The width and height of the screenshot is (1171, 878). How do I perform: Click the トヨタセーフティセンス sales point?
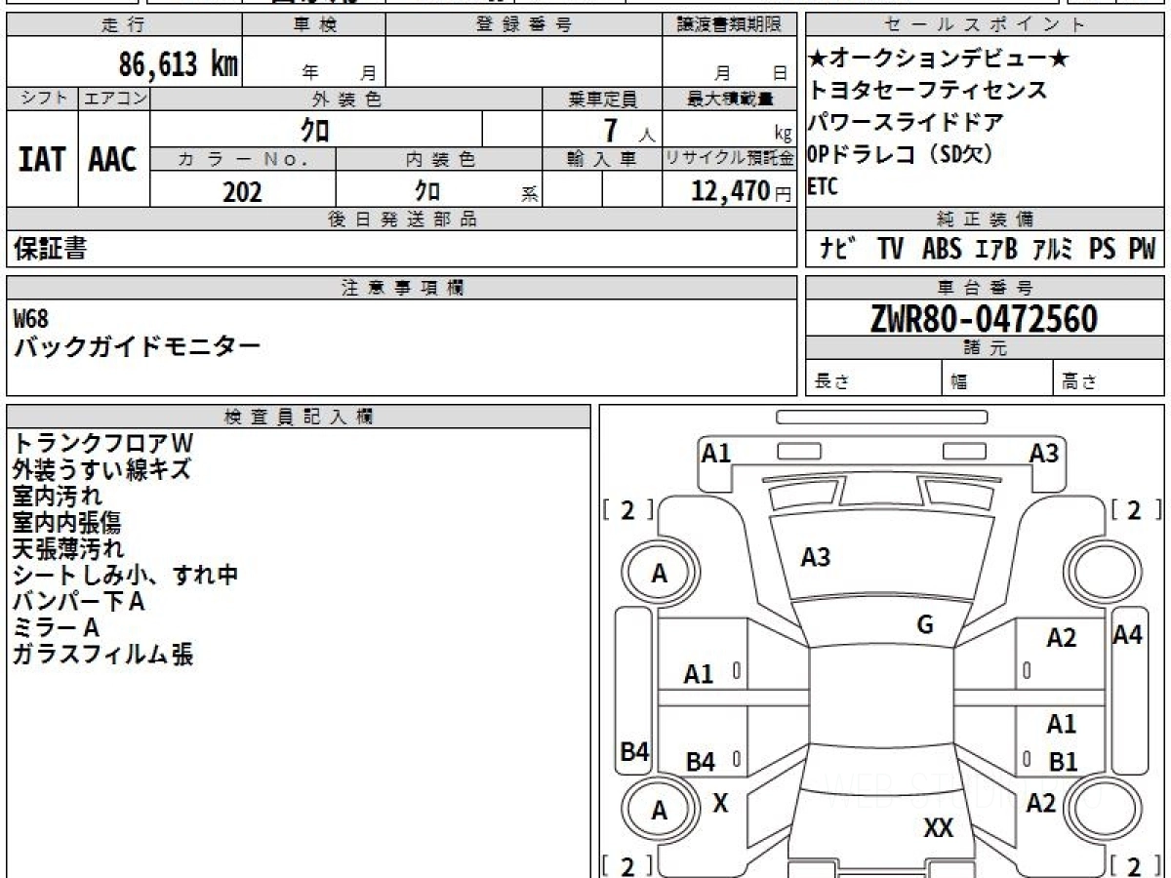(927, 91)
